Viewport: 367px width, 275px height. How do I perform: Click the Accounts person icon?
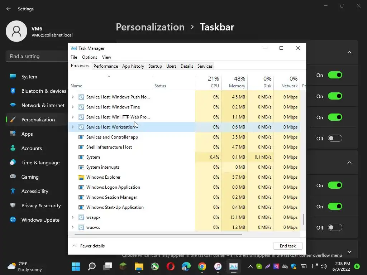coord(13,148)
